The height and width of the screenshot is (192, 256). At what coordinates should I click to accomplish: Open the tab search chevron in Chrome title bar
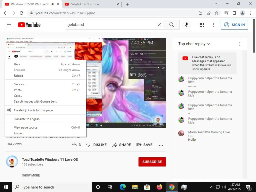(216, 3)
